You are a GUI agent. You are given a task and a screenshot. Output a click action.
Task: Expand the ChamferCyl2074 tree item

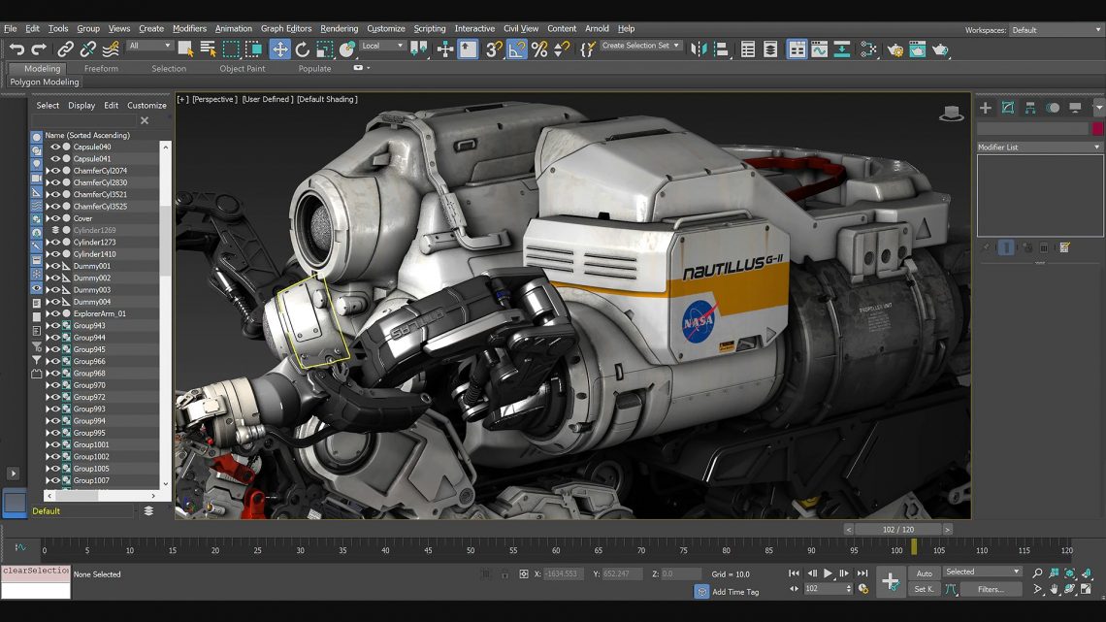tap(48, 171)
